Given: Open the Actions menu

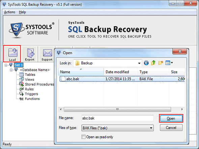Looking at the screenshot, I should pyautogui.click(x=9, y=12).
